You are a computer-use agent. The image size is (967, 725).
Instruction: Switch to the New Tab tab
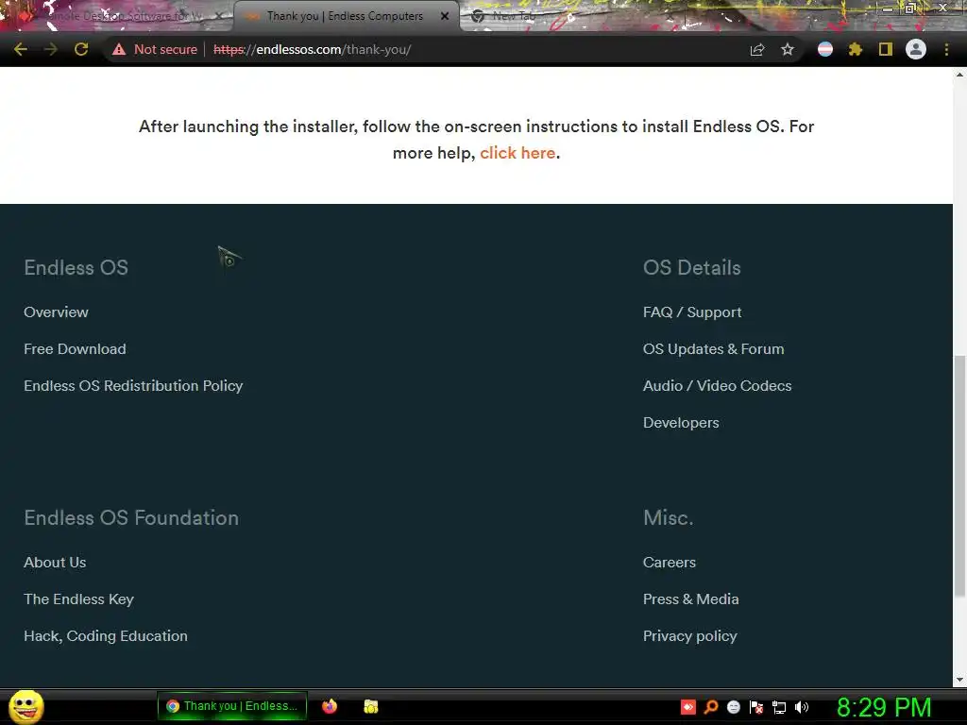click(512, 16)
